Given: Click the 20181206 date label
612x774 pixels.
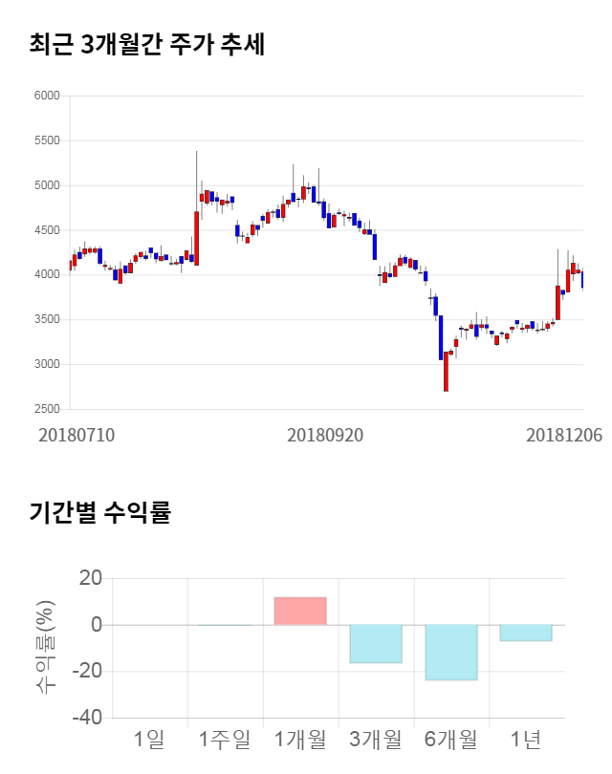Looking at the screenshot, I should pyautogui.click(x=564, y=435).
